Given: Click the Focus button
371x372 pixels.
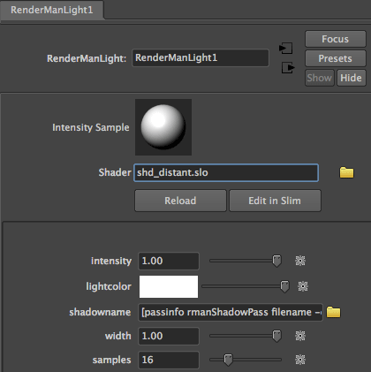Looking at the screenshot, I should pyautogui.click(x=336, y=39).
